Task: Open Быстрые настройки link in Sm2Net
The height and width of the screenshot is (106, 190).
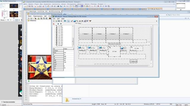Action: point(9,102)
